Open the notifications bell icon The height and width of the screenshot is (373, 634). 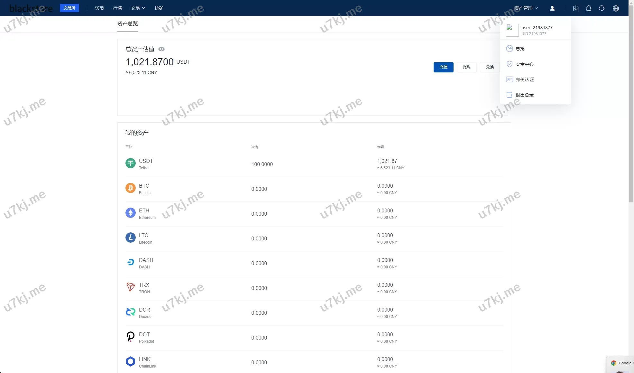click(588, 8)
